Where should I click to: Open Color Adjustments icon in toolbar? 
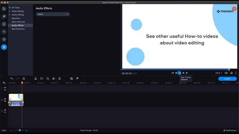54,79
